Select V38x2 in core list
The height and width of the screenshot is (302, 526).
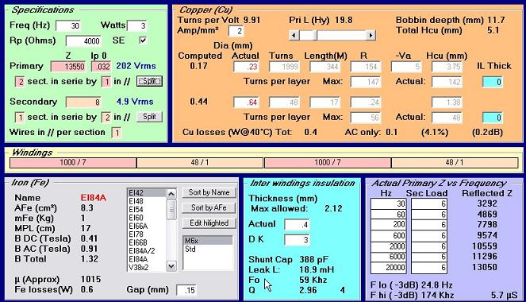pyautogui.click(x=147, y=268)
